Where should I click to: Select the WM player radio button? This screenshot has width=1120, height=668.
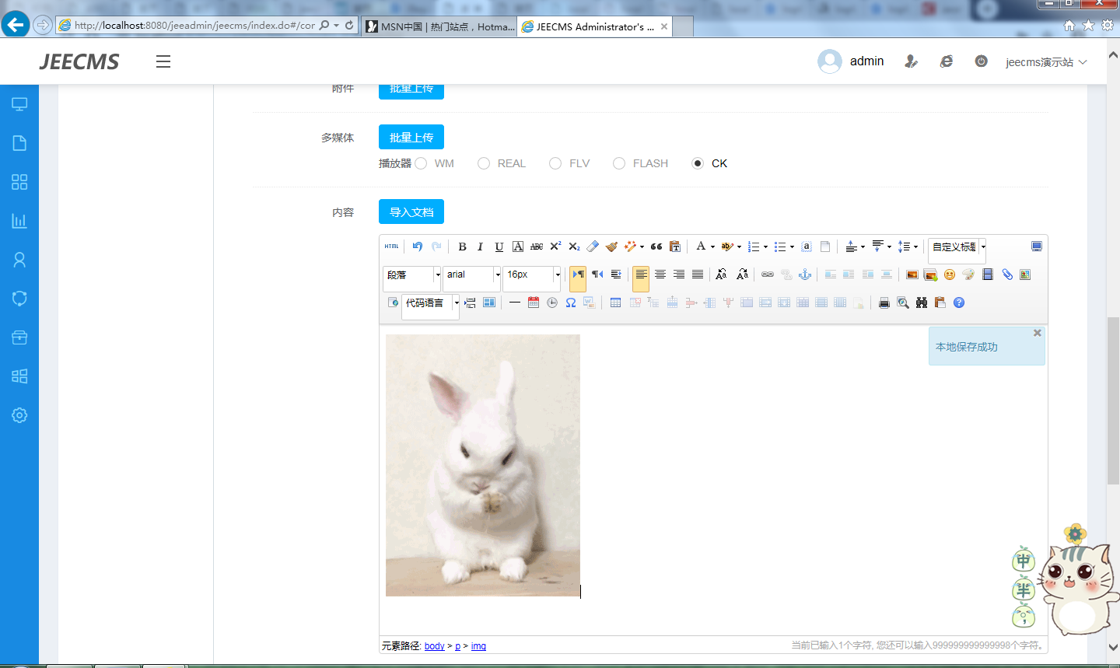[421, 163]
